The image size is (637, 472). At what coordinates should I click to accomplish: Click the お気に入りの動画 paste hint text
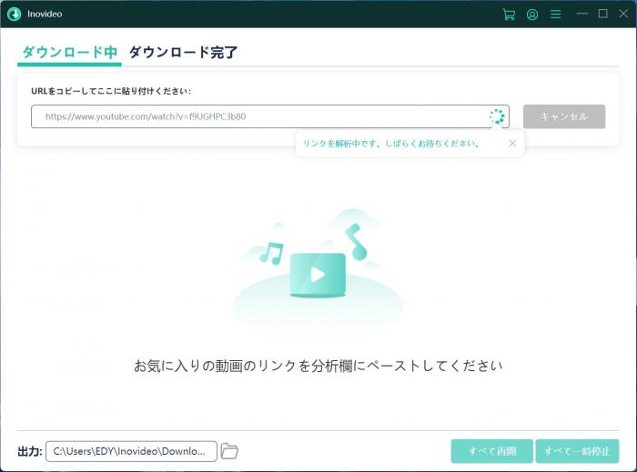pyautogui.click(x=318, y=366)
